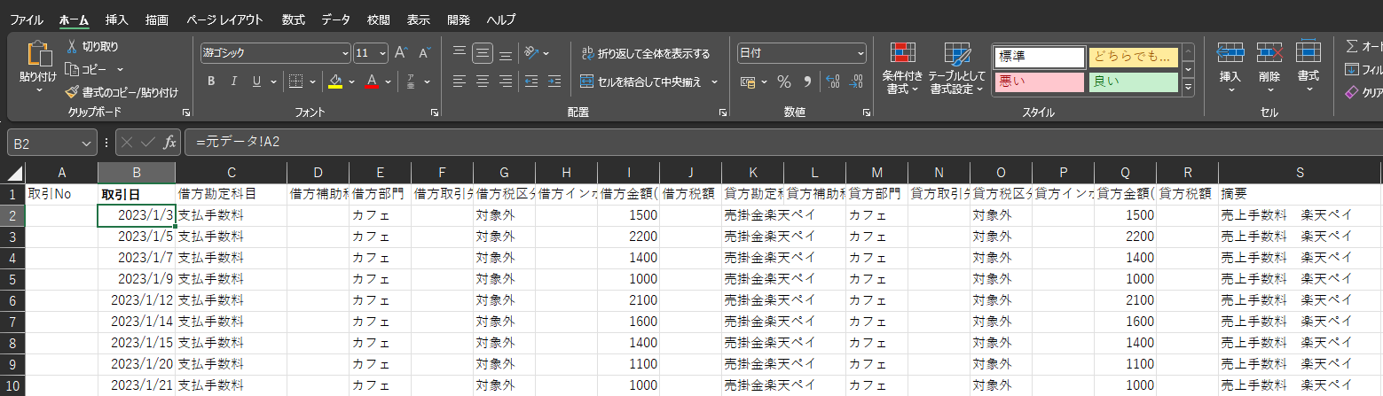
Task: Apply the yellow fill color swatch
Action: [335, 82]
